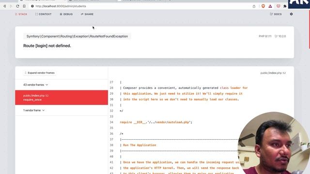The width and height of the screenshot is (310, 174).
Task: Open the SHARE menu
Action: click(x=87, y=14)
